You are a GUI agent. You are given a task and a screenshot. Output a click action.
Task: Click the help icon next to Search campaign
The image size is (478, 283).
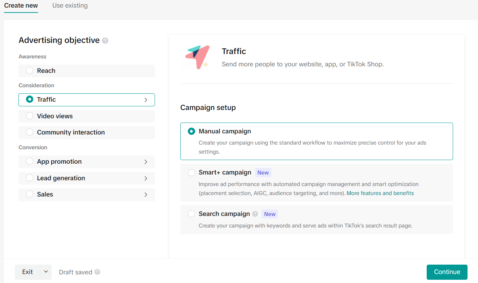coord(255,214)
